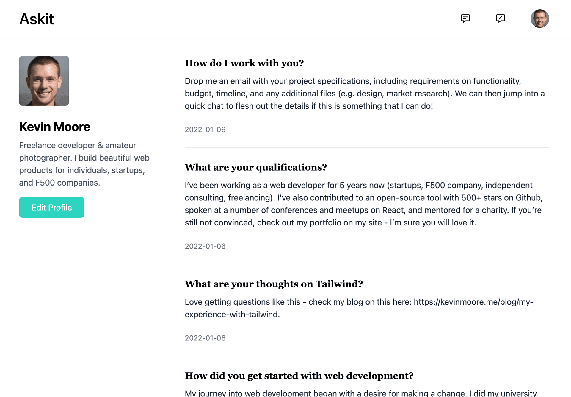Open the "What are your qualifications?" question
This screenshot has width=571, height=397.
click(x=256, y=167)
